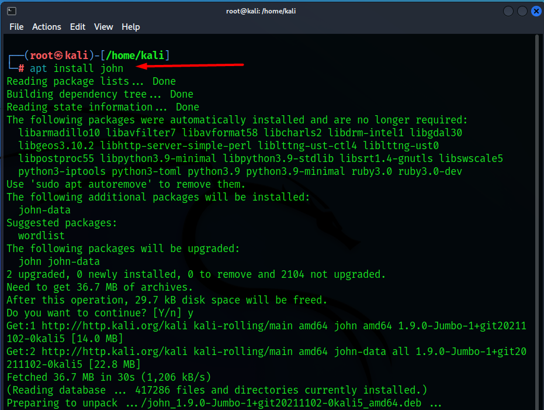Click the package name libsrt1.4-gnutls
Viewport: 544px width, 410px height.
(x=386, y=159)
